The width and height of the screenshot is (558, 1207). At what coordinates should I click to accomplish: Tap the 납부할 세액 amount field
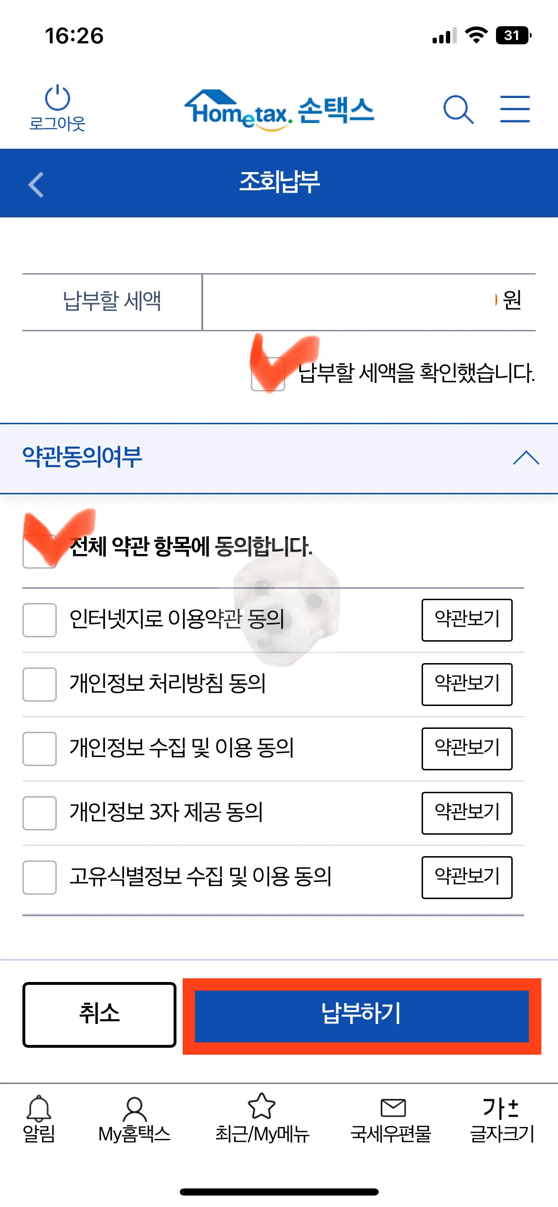367,301
